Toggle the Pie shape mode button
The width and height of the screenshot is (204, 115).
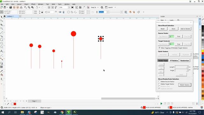[72, 12]
